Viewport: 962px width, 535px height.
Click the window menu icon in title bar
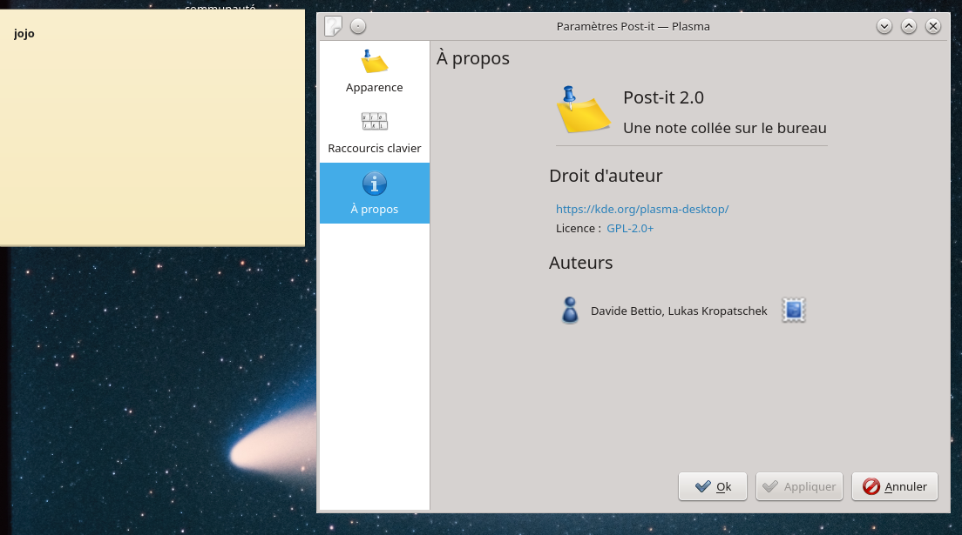(333, 26)
